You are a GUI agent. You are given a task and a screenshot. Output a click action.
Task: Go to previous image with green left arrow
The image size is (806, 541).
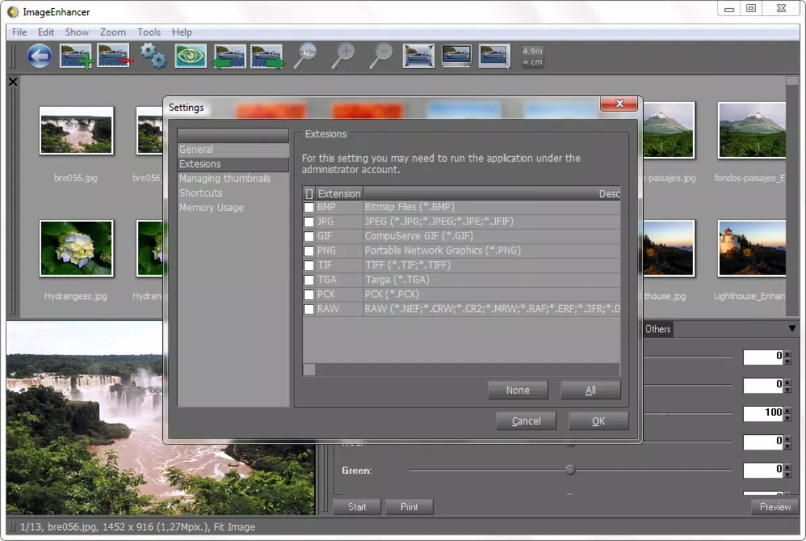point(228,56)
